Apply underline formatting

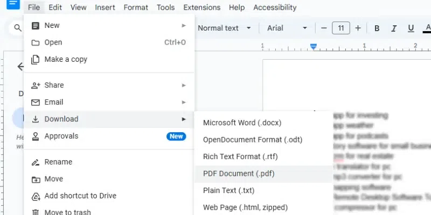tap(412, 28)
